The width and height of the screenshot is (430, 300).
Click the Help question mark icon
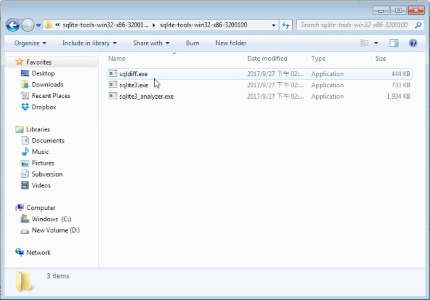(413, 43)
